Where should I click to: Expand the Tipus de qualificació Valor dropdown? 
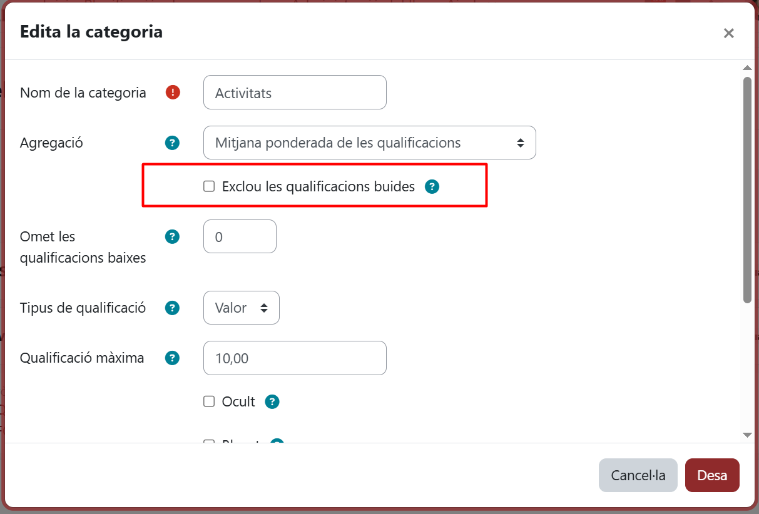point(241,308)
